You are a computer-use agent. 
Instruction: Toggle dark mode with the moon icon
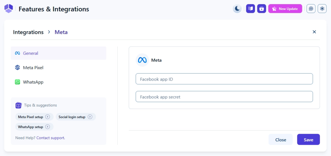[237, 9]
